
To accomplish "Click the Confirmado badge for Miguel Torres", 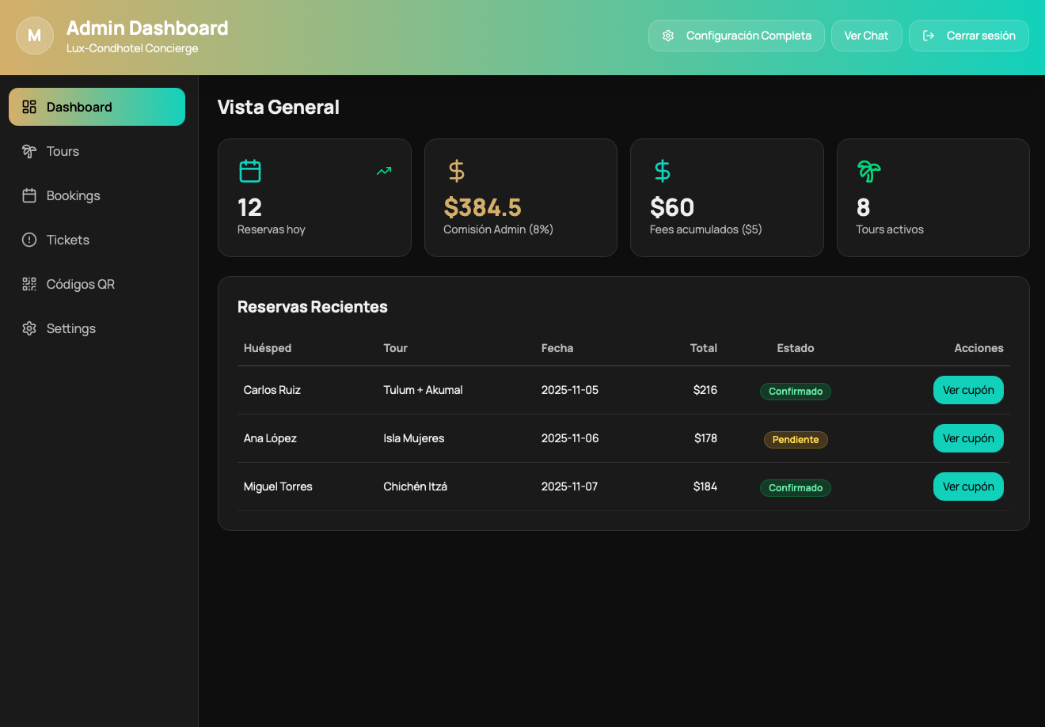I will pos(795,487).
